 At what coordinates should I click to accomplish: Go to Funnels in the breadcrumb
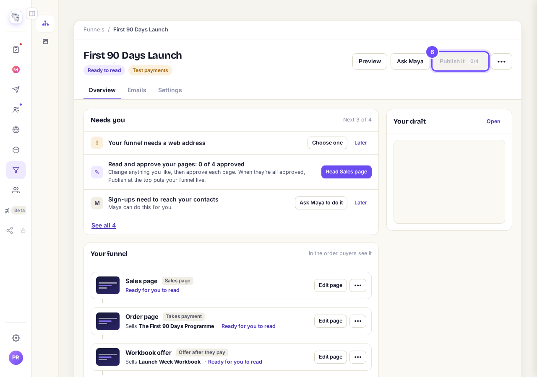(94, 29)
